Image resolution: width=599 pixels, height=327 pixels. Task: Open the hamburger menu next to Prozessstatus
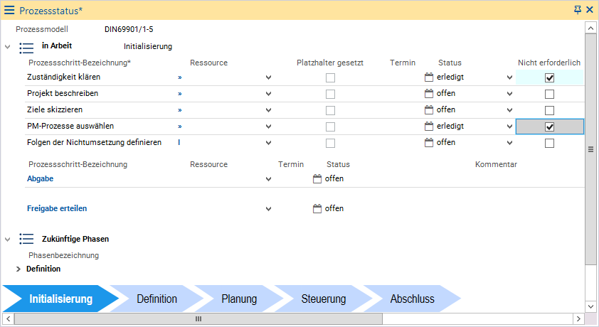[9, 10]
